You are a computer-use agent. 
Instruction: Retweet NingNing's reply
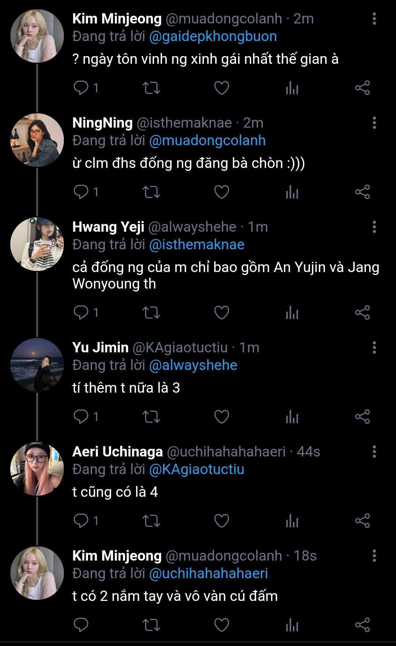[x=151, y=192]
